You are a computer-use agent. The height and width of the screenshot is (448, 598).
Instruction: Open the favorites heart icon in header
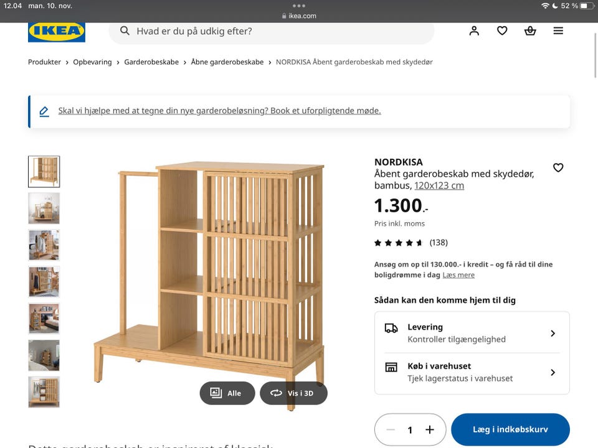502,31
